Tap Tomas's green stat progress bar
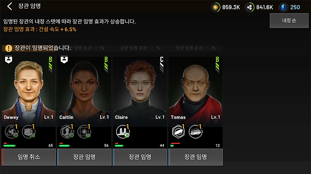 pyautogui.click(x=172, y=146)
